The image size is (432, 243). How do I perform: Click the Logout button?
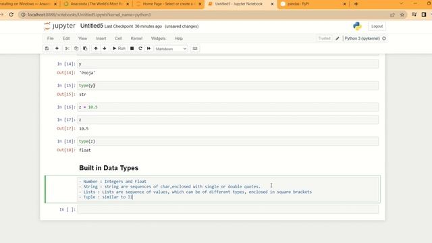(x=377, y=26)
